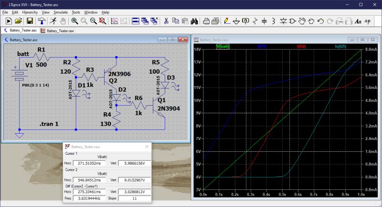
Task: Open Pick Visible Traces icon
Action: point(114,21)
